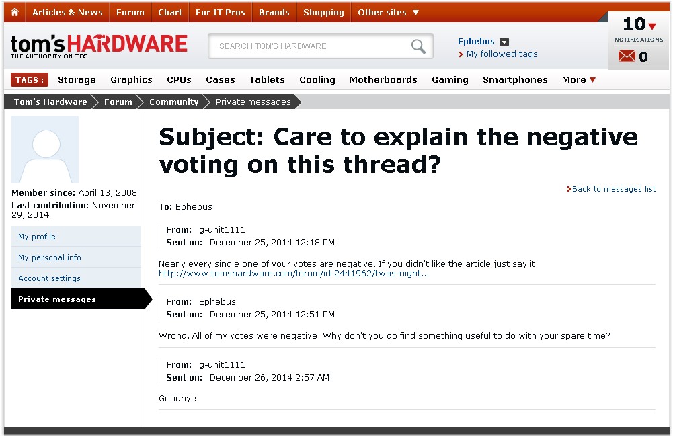Go Back to messages list
673x437 pixels.
point(614,189)
